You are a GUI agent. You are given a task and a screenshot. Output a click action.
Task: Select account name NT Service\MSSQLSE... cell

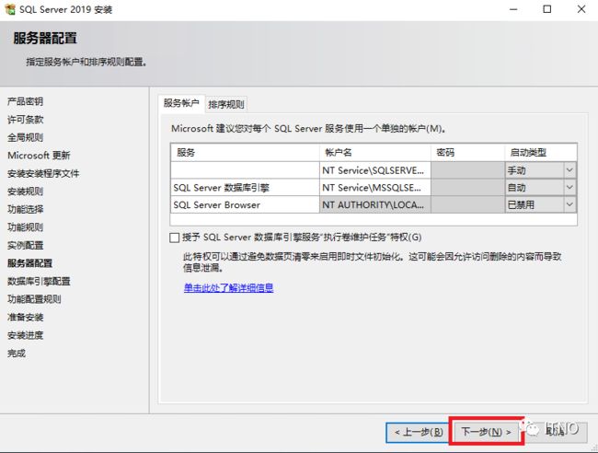[374, 188]
